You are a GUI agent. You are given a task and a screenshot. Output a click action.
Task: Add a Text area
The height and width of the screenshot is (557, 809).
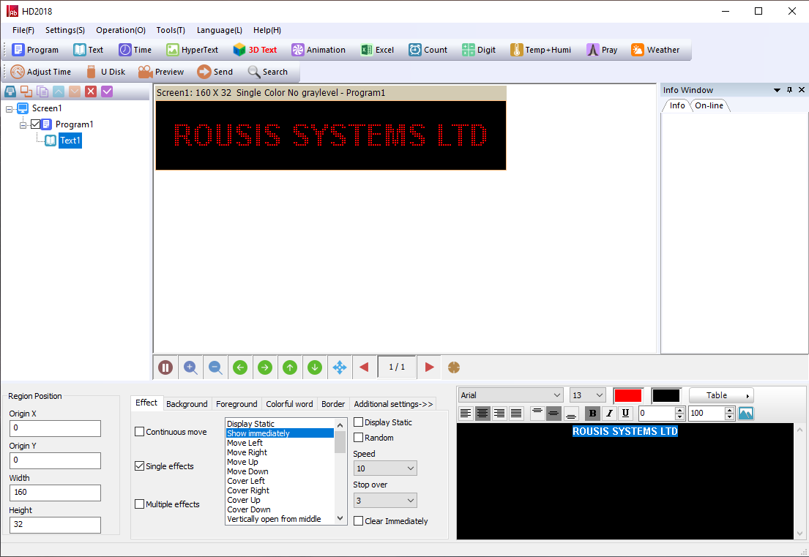pyautogui.click(x=89, y=50)
